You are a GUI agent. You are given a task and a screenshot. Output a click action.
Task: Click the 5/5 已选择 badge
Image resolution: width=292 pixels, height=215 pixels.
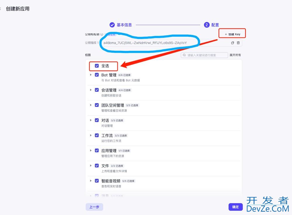point(128,181)
